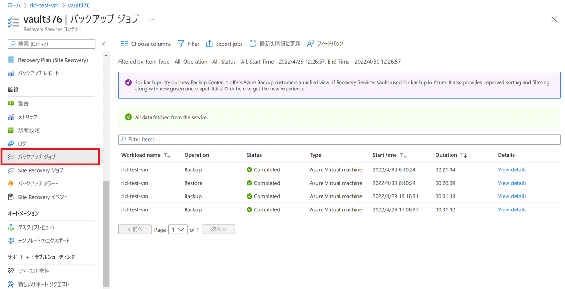The image size is (565, 289).
Task: Click the ログ logs icon
Action: point(11,144)
